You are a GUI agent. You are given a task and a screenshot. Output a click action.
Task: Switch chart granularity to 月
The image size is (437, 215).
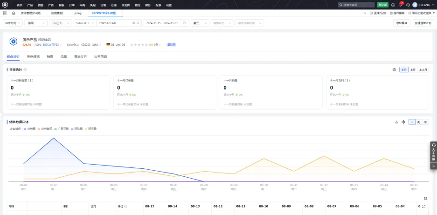[x=425, y=122]
